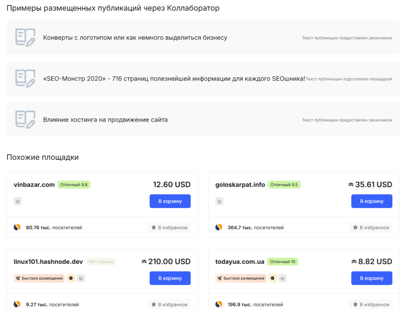Screen dimensions: 403x310
Task: Click the traffic source icon in goloskarpat.info card
Action: [x=218, y=227]
